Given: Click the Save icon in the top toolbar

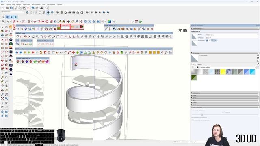Looking at the screenshot, I should click(11, 8).
